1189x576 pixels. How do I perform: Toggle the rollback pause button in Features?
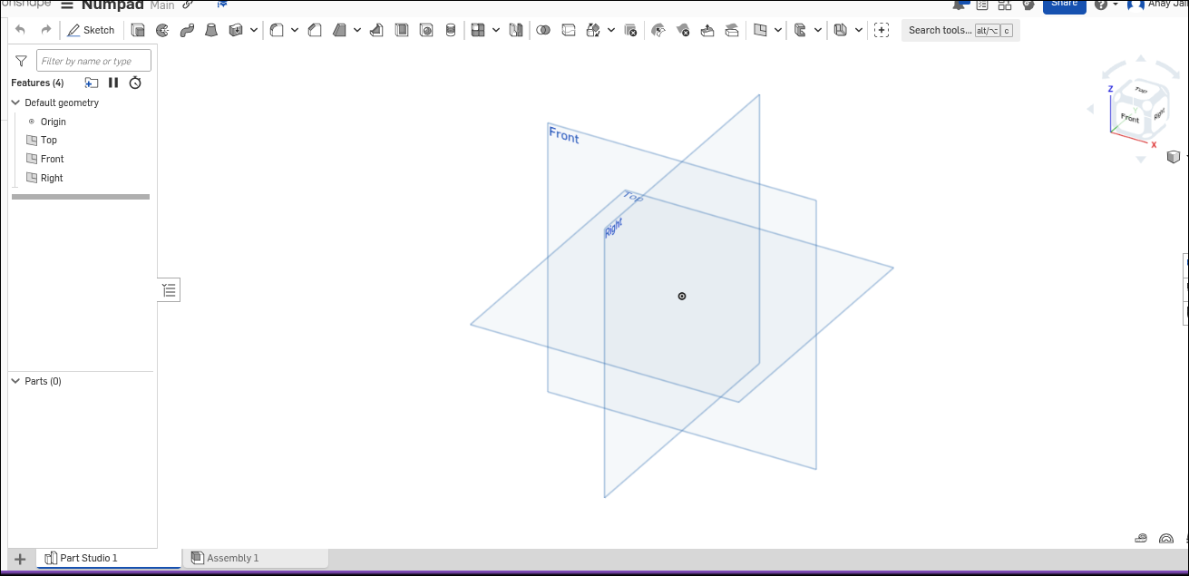click(113, 83)
